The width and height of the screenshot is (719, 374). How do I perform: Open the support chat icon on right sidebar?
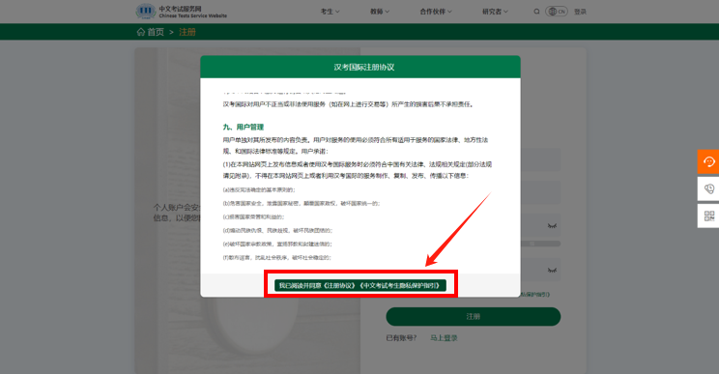pos(708,188)
